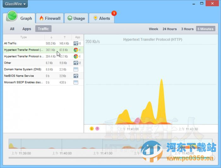
Task: Click Chrome icon in the 204.4 Kb row
Action: [76, 56]
